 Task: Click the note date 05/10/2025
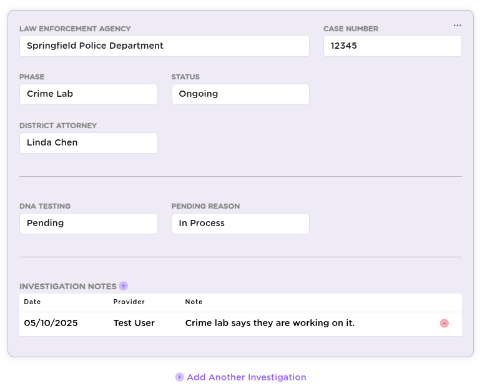(51, 323)
